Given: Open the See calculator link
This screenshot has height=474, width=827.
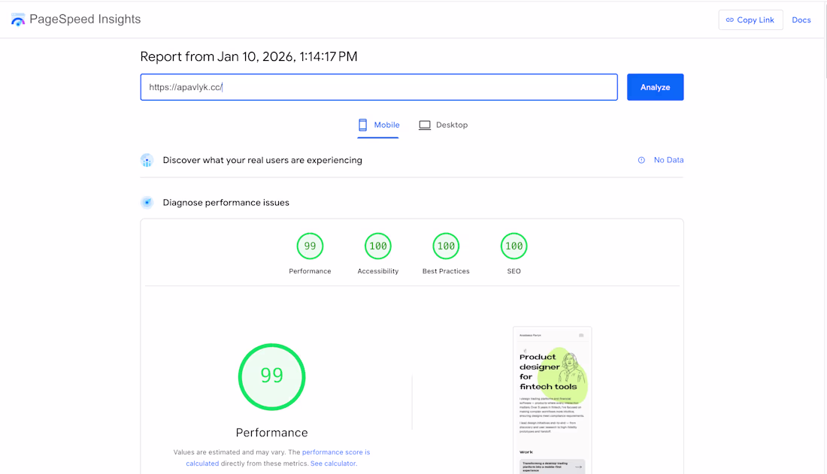Looking at the screenshot, I should coord(333,463).
